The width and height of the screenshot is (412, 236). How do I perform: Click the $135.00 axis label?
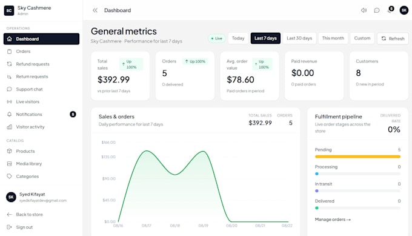click(x=108, y=157)
